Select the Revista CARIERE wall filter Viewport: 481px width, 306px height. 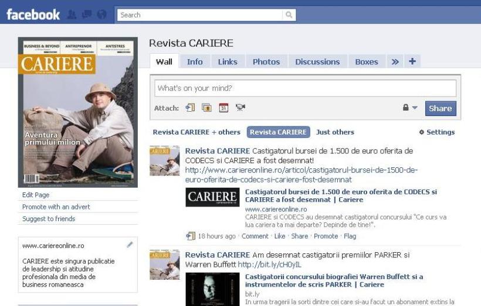(x=278, y=132)
